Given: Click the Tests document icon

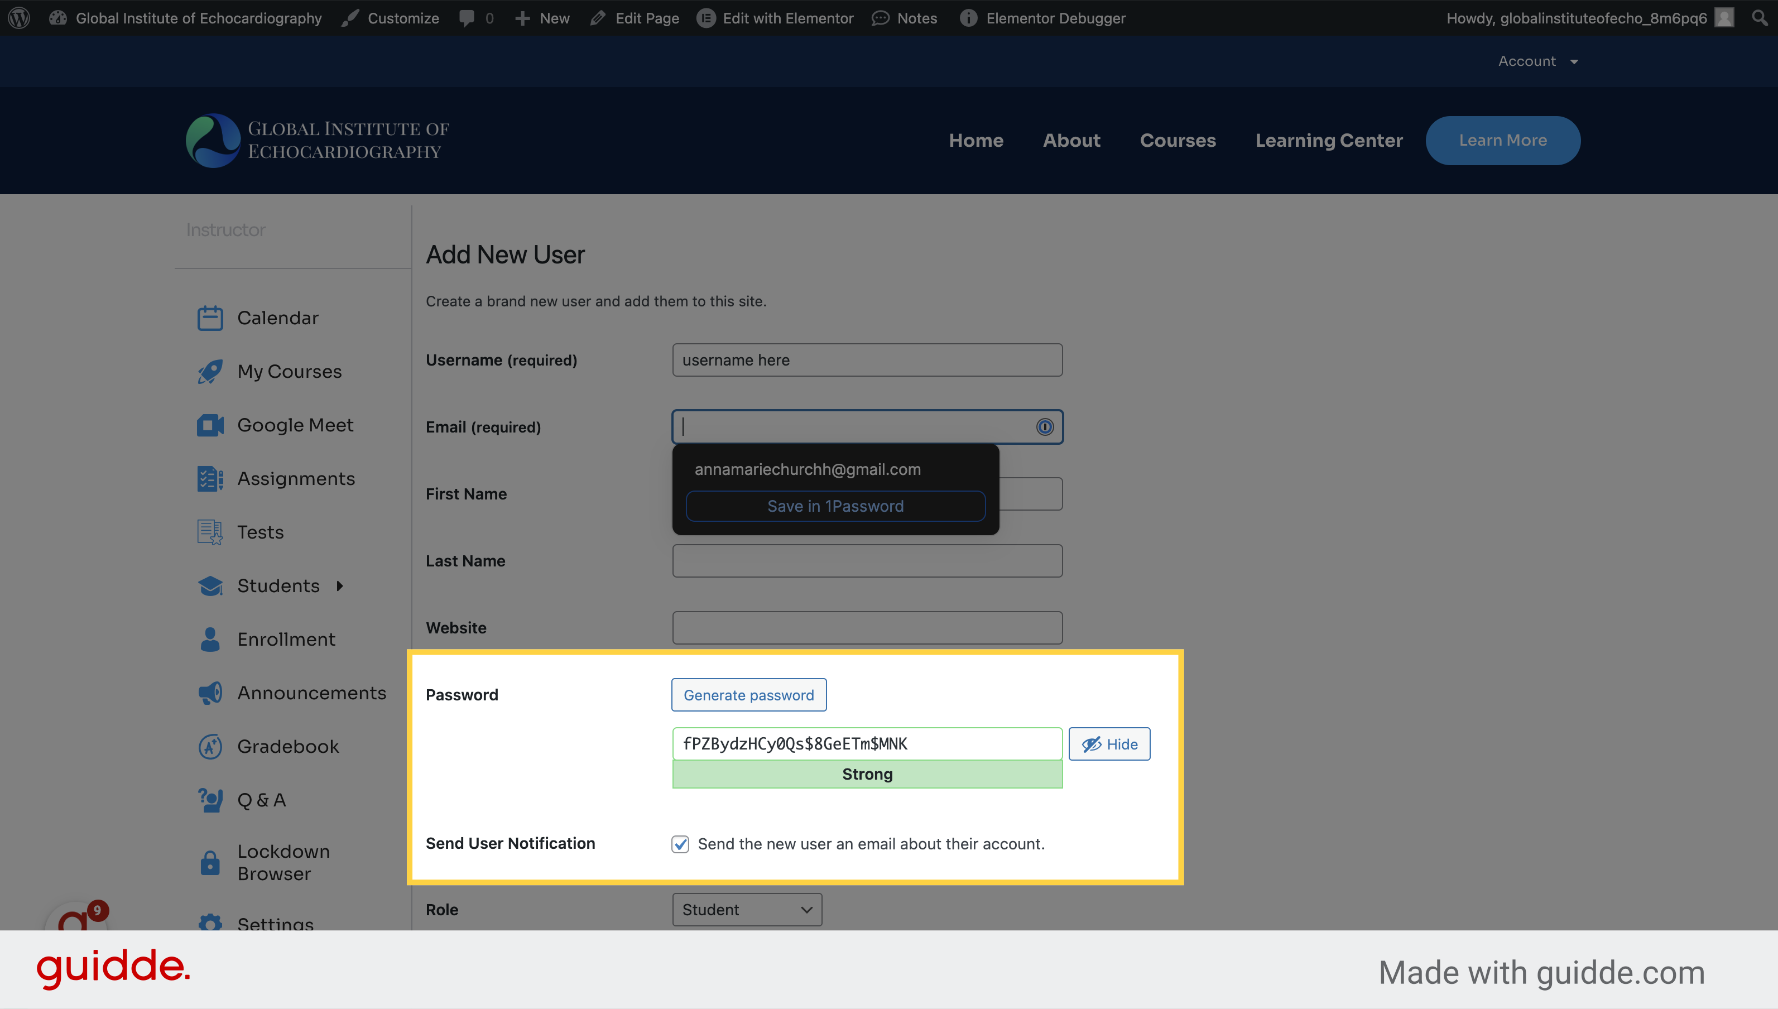Looking at the screenshot, I should click(210, 532).
